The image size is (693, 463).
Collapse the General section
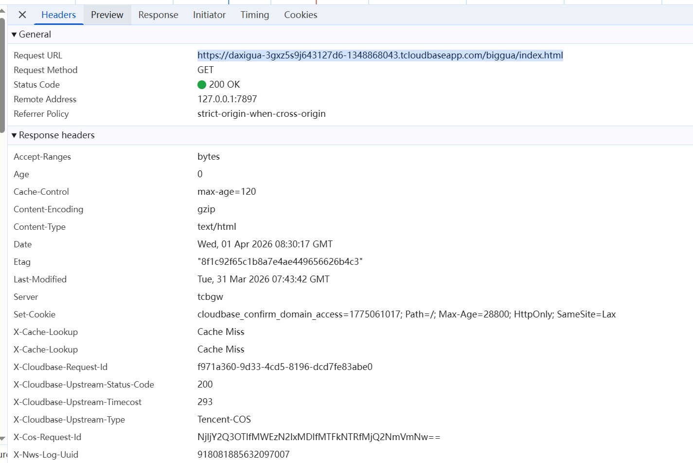[x=15, y=35]
